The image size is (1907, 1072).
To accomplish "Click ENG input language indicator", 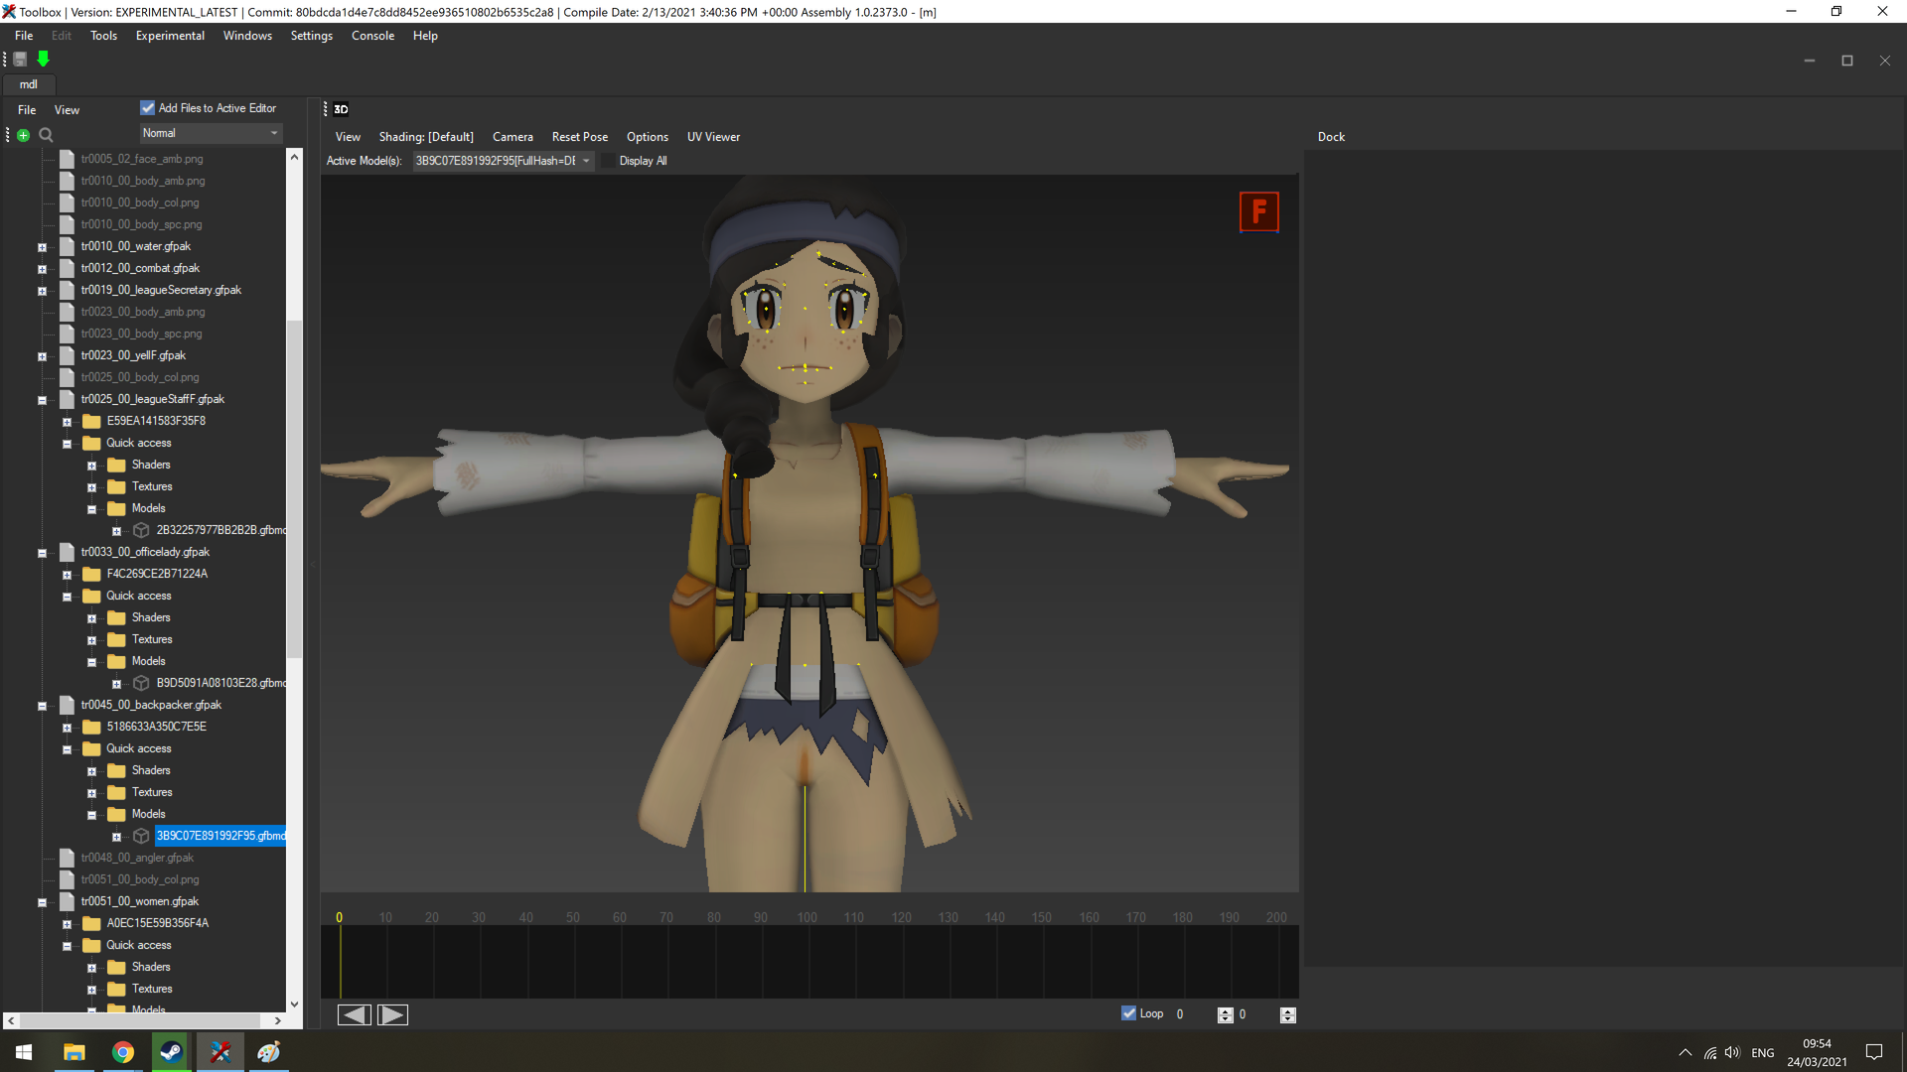I will click(1763, 1053).
